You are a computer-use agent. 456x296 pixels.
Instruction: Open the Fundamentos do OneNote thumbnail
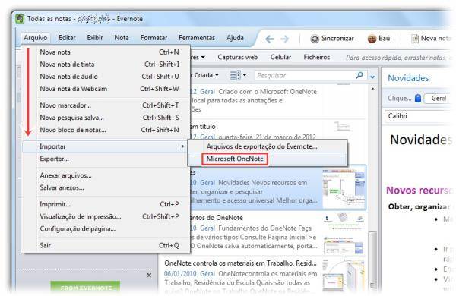pyautogui.click(x=344, y=233)
